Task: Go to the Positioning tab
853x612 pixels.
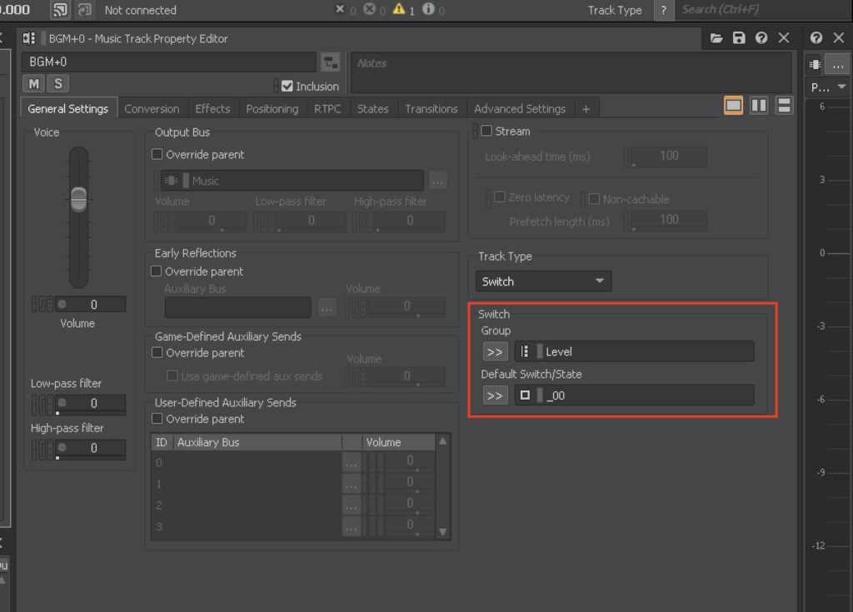Action: (x=272, y=109)
